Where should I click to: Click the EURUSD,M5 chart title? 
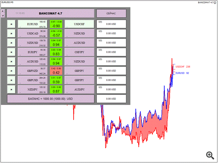tap(7, 2)
